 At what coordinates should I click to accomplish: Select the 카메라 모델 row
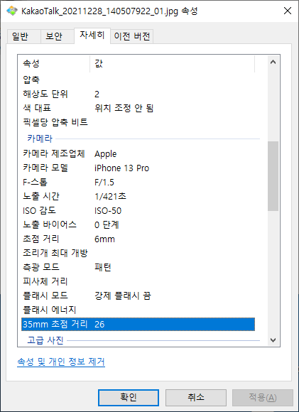(138, 168)
